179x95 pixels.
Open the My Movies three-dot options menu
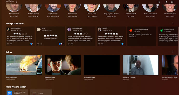coord(16,2)
